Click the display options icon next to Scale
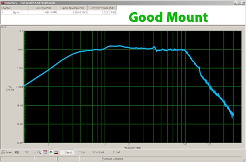Viewport: 246px width, 162px height. pos(17,152)
